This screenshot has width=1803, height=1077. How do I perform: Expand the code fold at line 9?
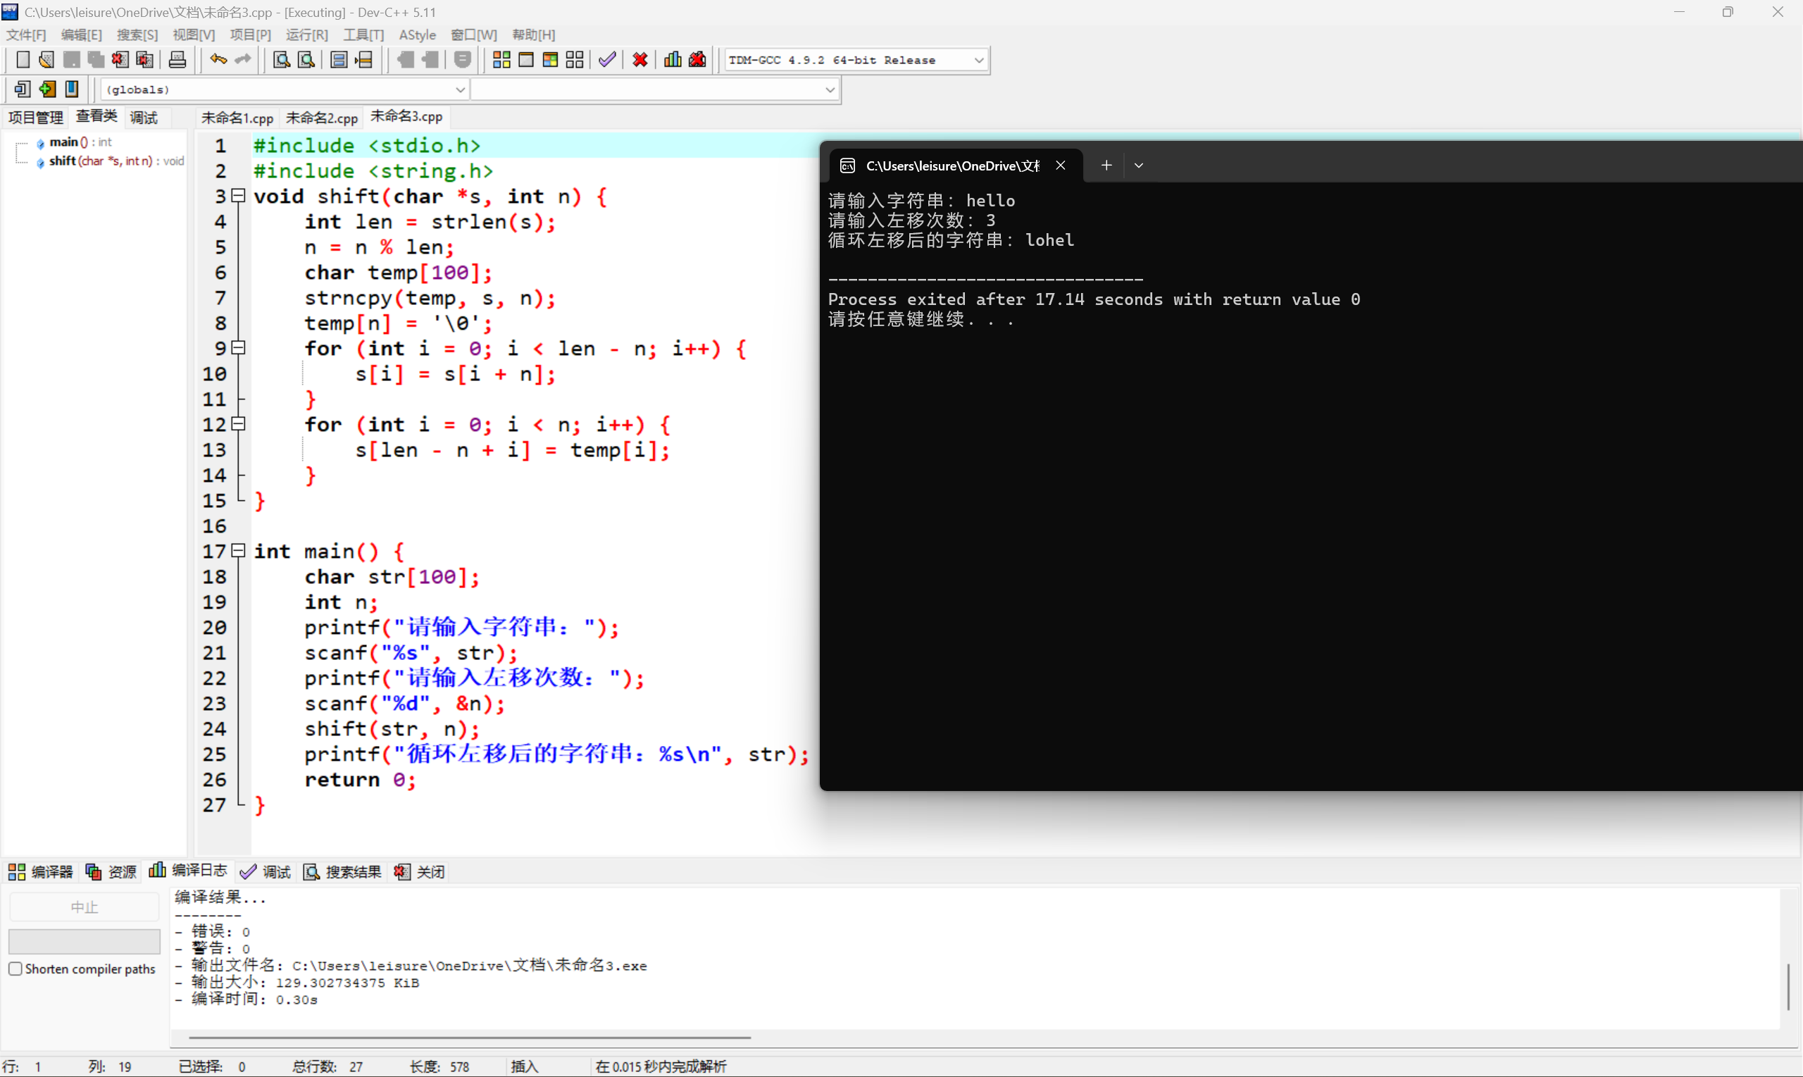coord(237,348)
